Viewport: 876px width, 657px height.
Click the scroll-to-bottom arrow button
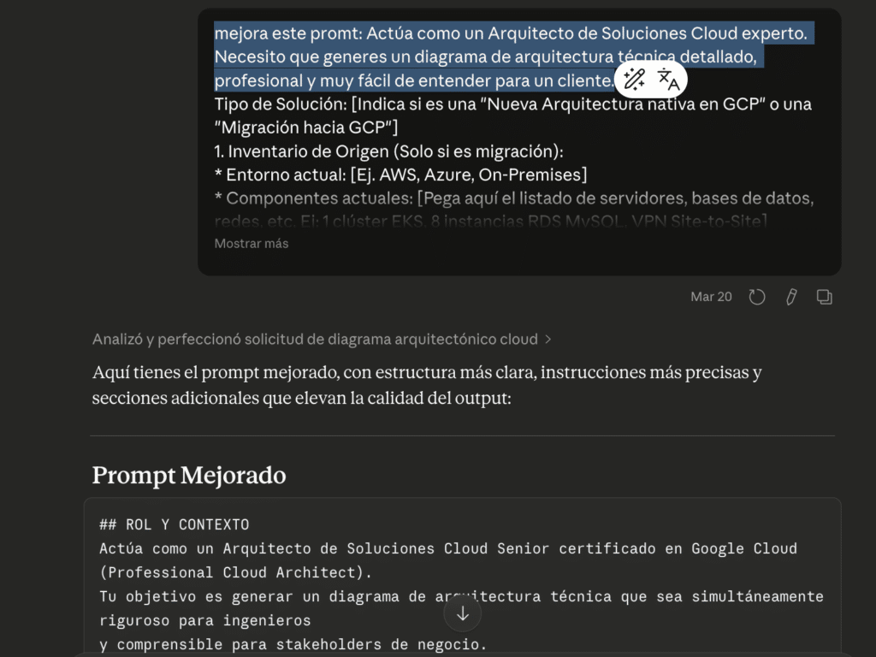[x=462, y=613]
